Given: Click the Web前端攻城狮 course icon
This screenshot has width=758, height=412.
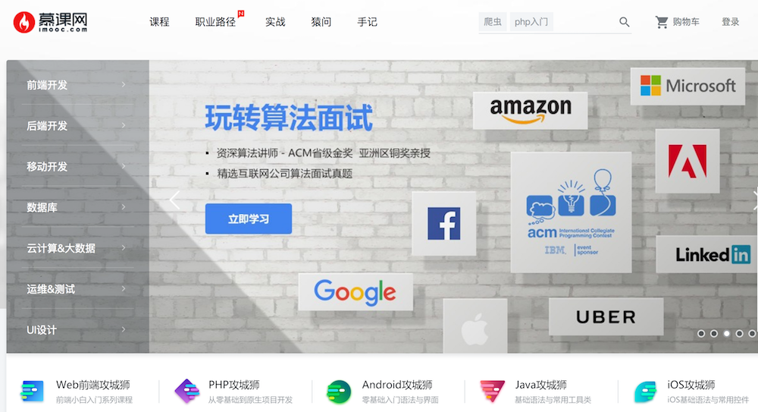Looking at the screenshot, I should click(33, 392).
